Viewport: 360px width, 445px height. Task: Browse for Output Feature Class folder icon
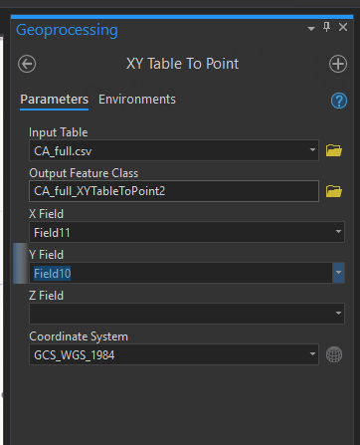click(334, 191)
